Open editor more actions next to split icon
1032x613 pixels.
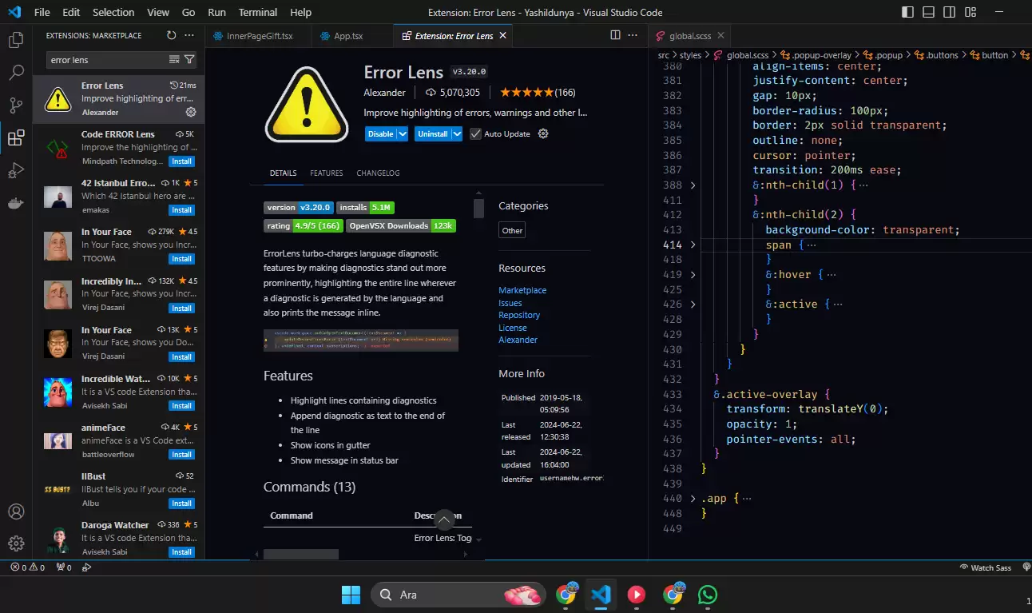click(x=634, y=35)
